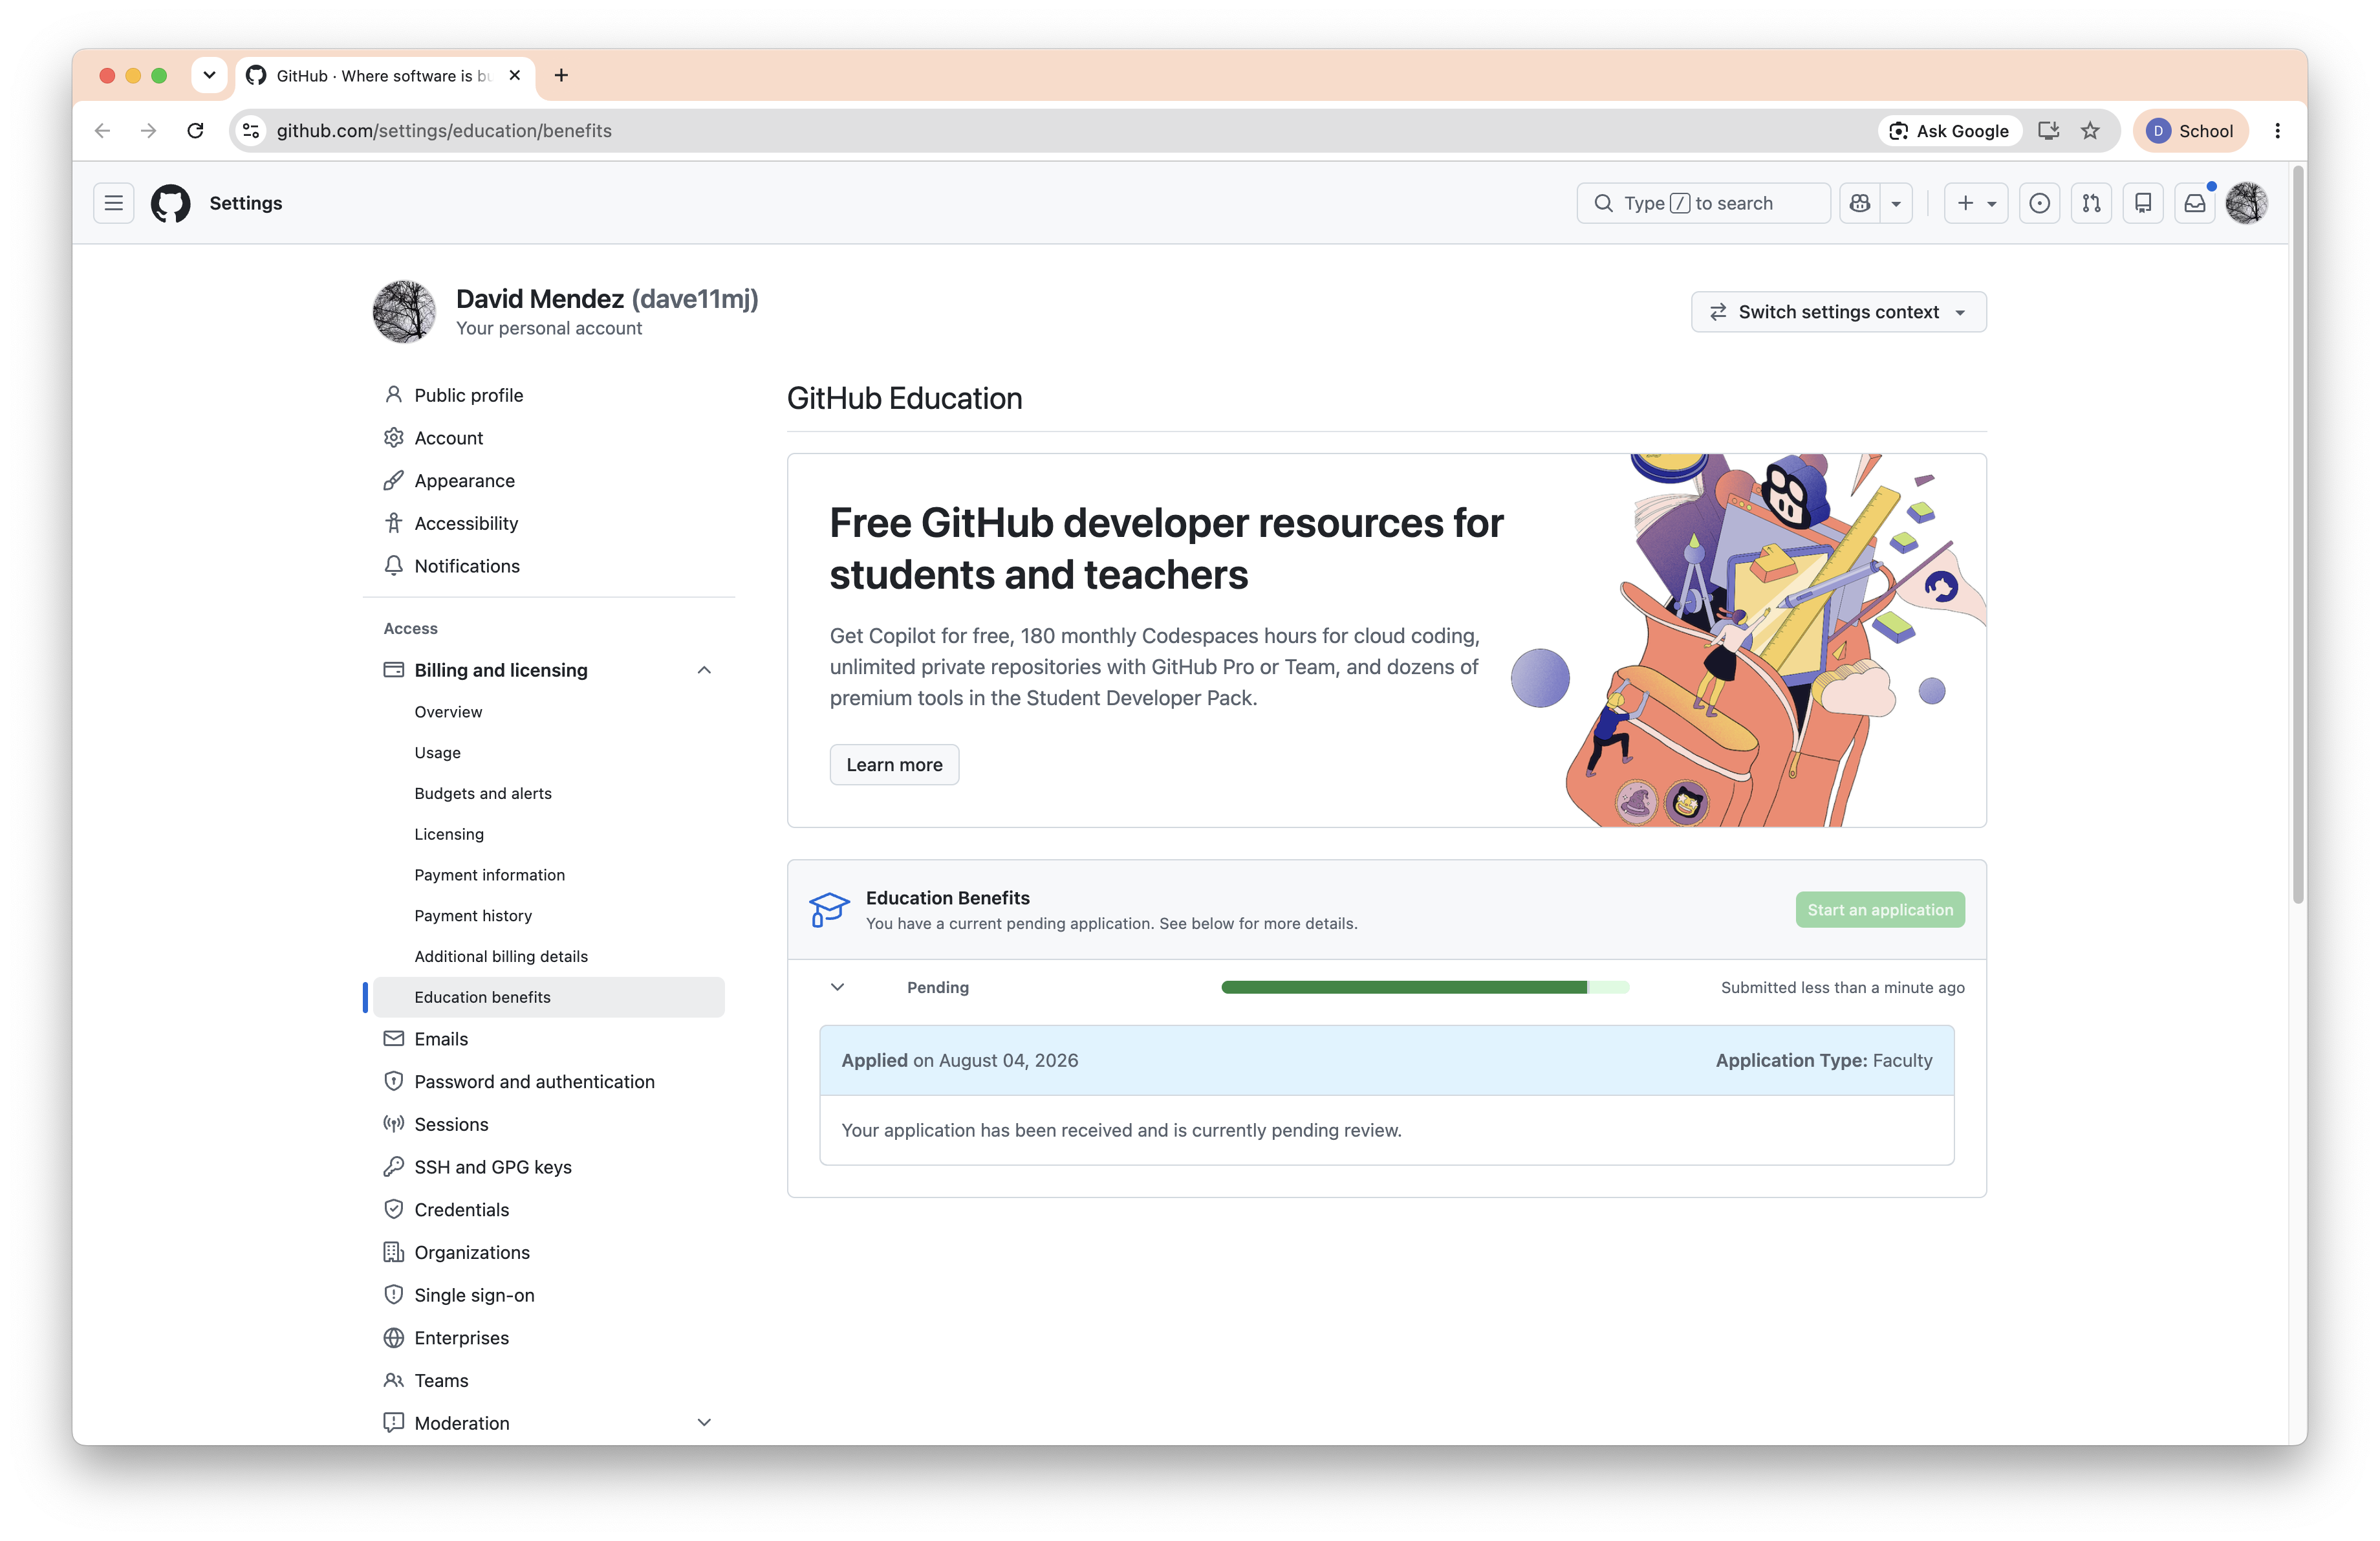Select Education benefits in sidebar
2380x1541 pixels.
pos(549,997)
